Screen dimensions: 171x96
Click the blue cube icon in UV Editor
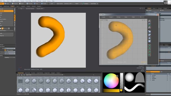[x=149, y=31]
